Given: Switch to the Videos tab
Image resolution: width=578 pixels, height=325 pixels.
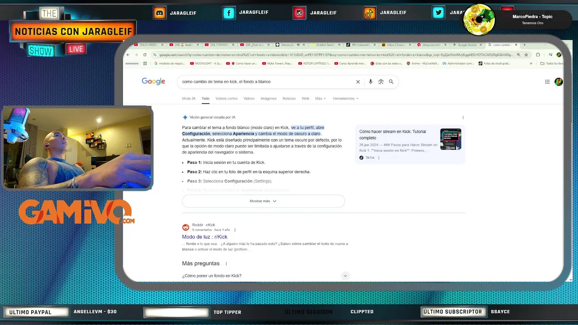Looking at the screenshot, I should [x=249, y=98].
